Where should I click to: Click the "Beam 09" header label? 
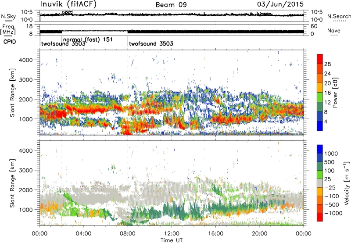(171, 5)
